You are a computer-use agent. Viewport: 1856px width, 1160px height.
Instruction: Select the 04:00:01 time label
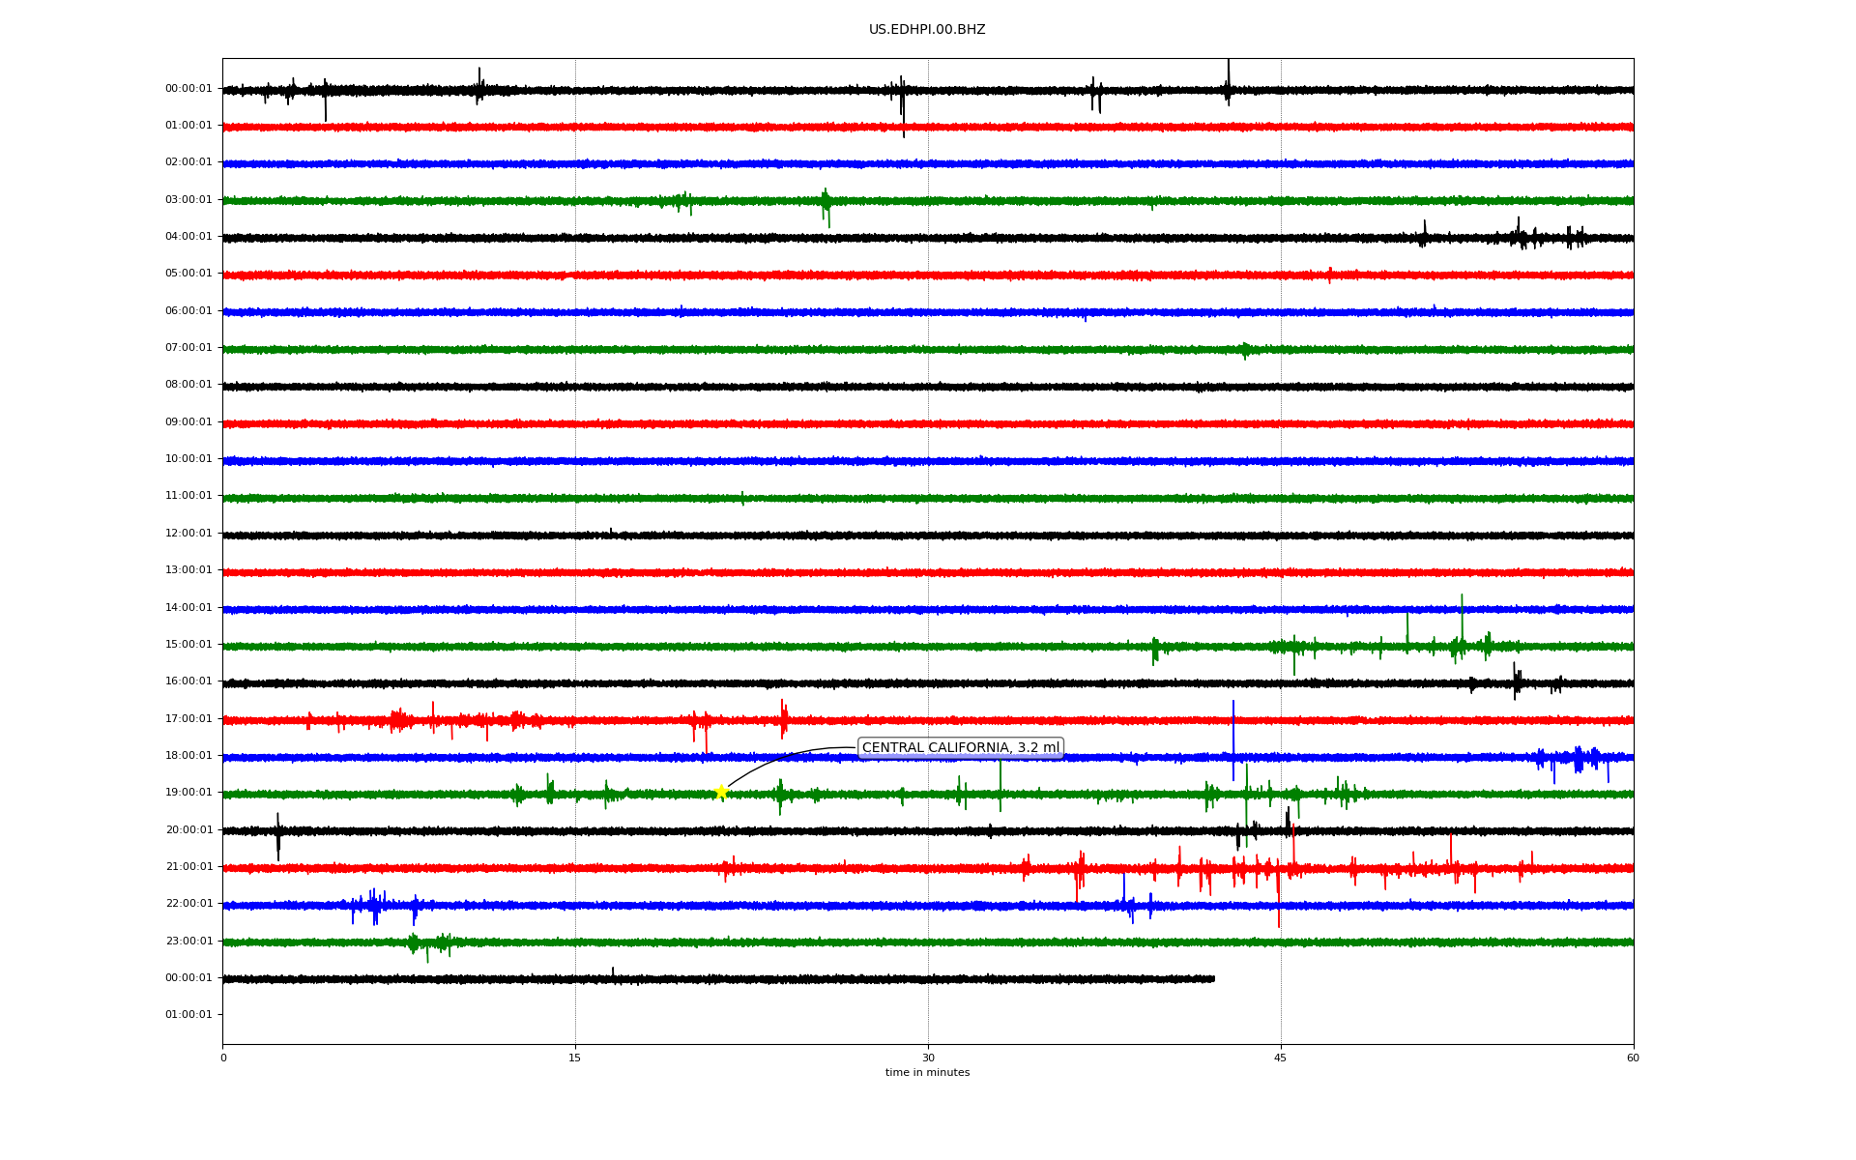pyautogui.click(x=188, y=236)
